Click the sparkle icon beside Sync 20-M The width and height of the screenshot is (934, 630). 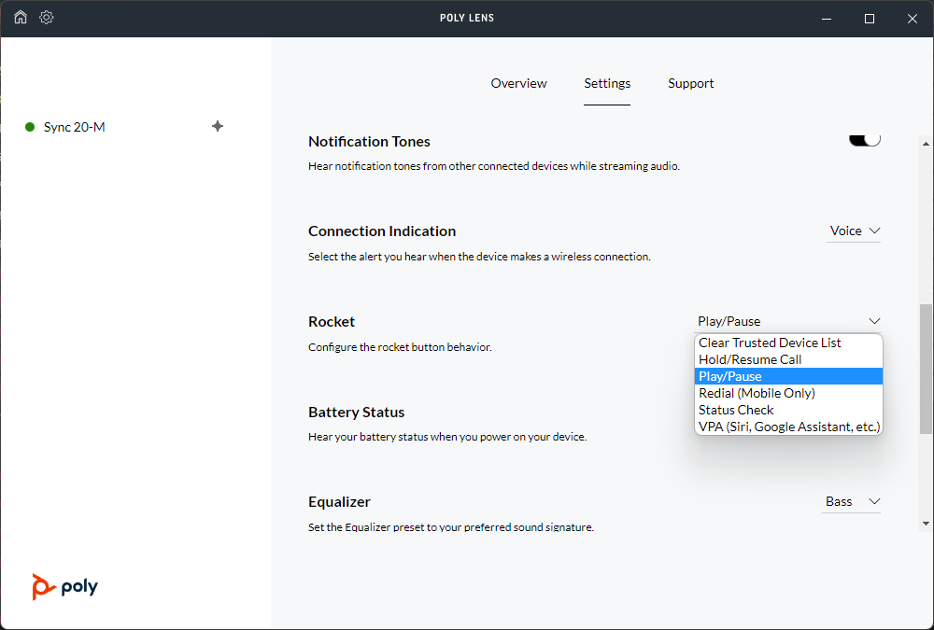pyautogui.click(x=218, y=126)
